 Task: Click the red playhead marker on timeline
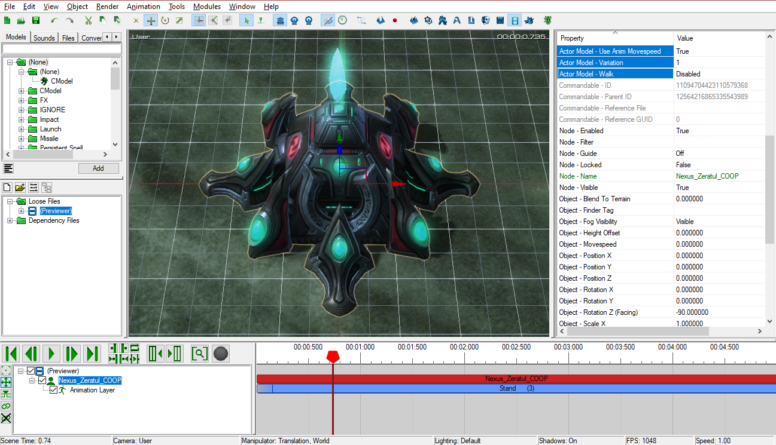coord(333,357)
